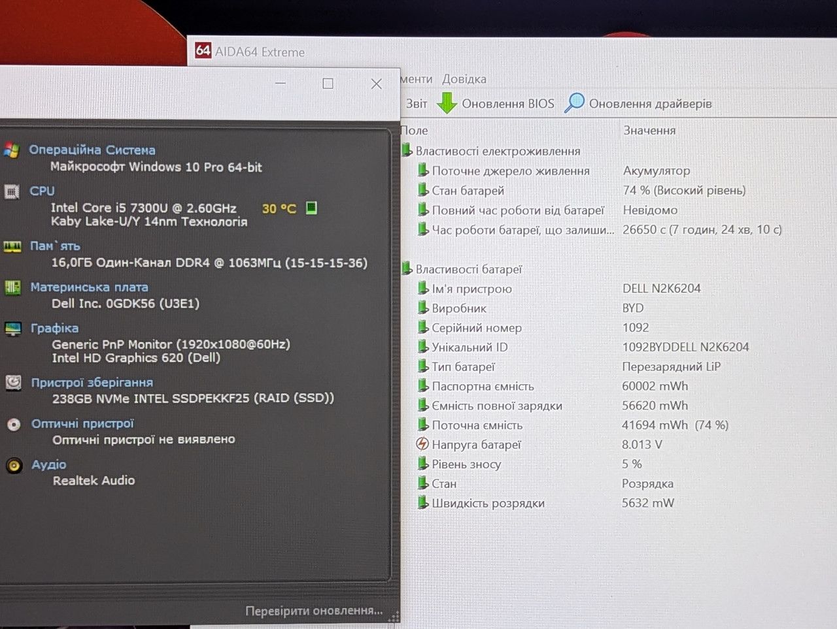Click the Windows flag icon beside Операційна Система

(11, 150)
